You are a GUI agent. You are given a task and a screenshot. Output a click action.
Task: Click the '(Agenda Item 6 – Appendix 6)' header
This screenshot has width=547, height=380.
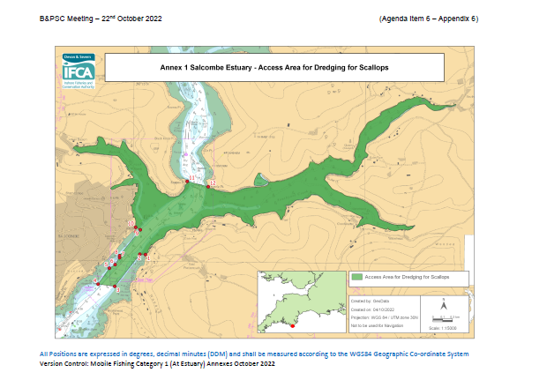coord(429,19)
